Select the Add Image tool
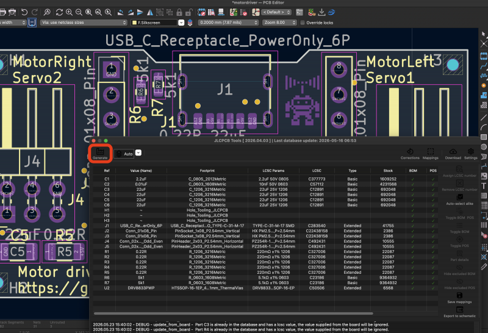Screen dimensions: 488x333 tap(484, 176)
